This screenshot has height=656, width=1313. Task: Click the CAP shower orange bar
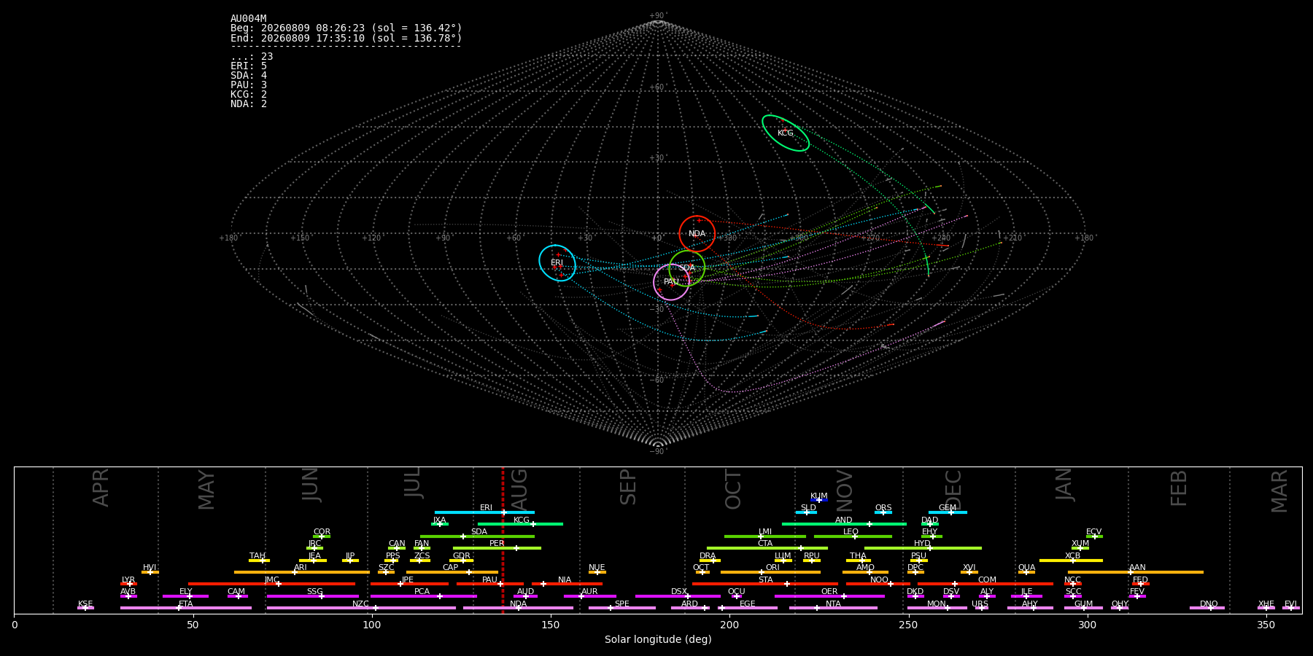[x=452, y=572]
